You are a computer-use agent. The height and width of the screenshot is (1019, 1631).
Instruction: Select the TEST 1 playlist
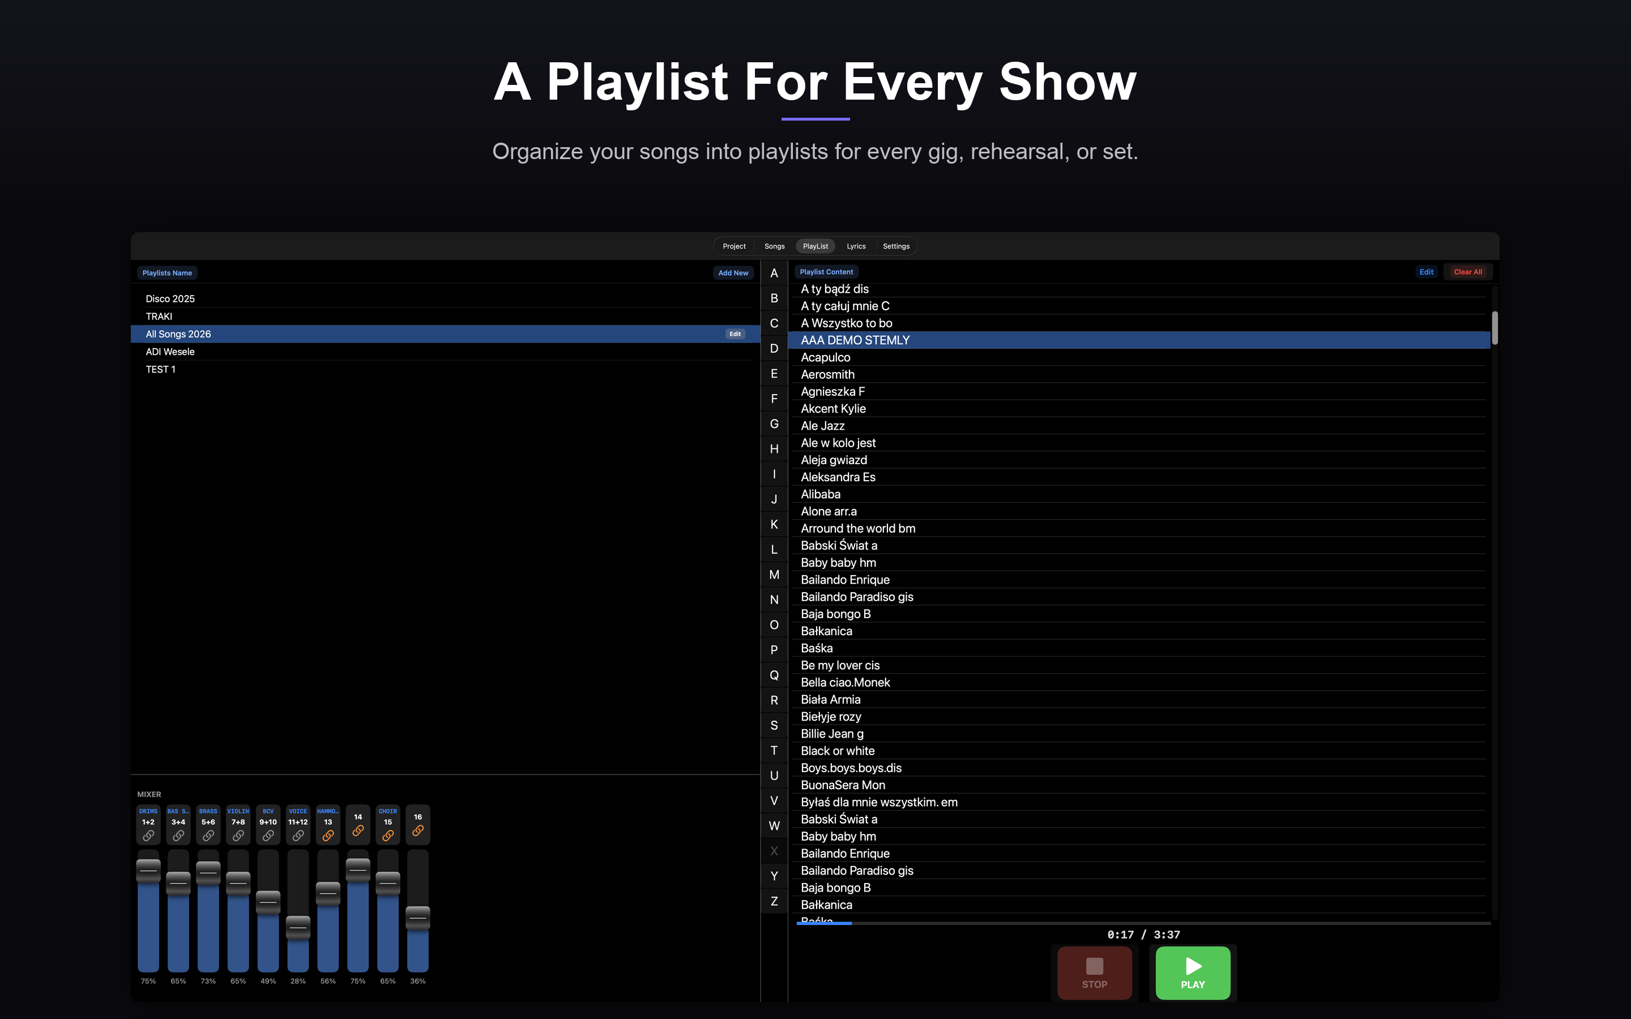click(445, 369)
